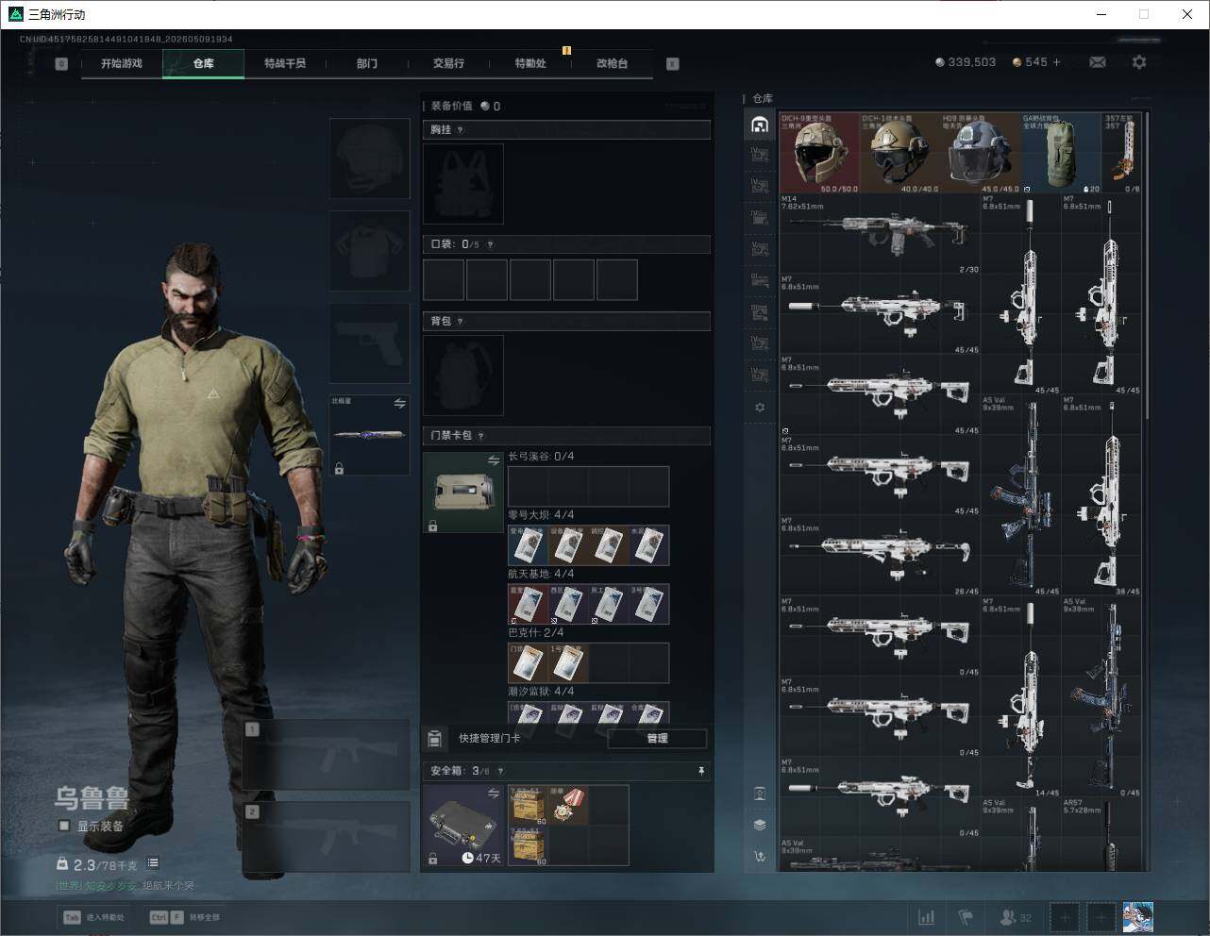Select the 357 revolver item
1210x936 pixels.
(1121, 153)
